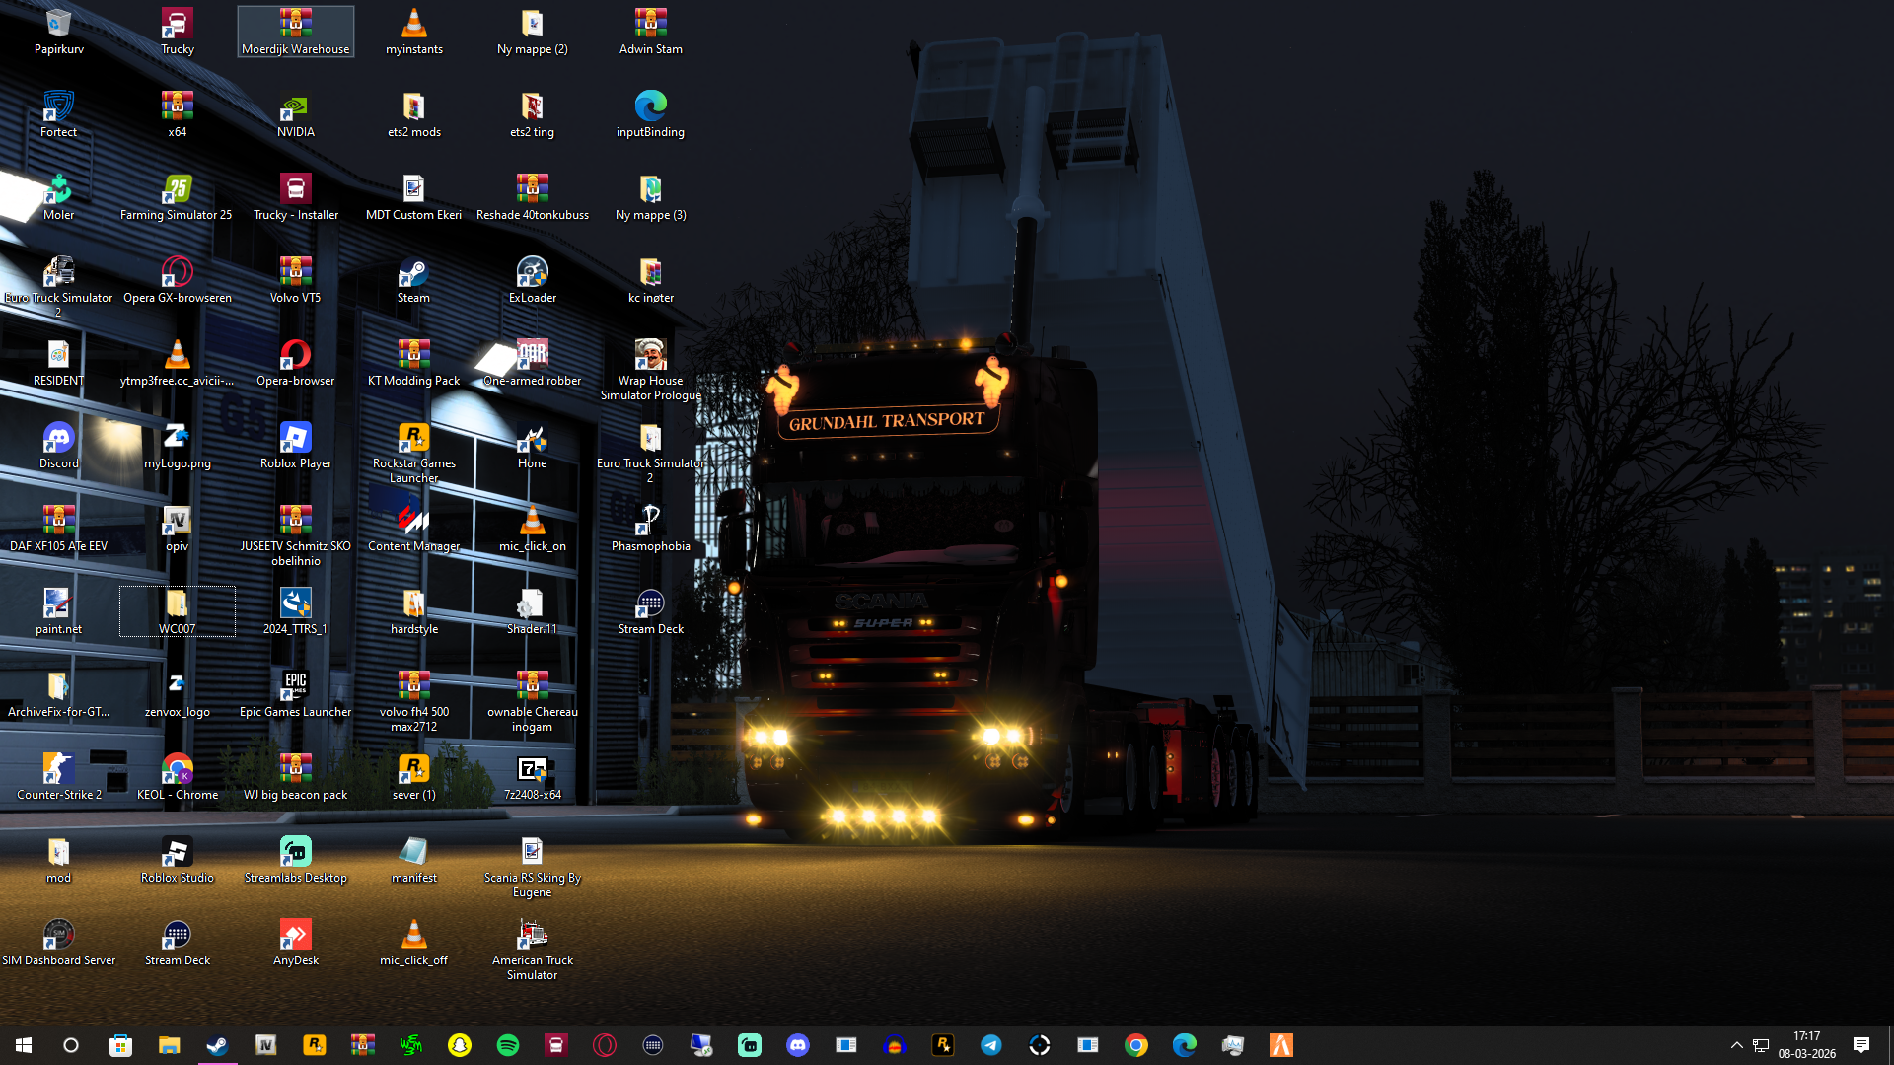Viewport: 1894px width, 1065px height.
Task: Show hidden system tray icons
Action: pos(1736,1045)
